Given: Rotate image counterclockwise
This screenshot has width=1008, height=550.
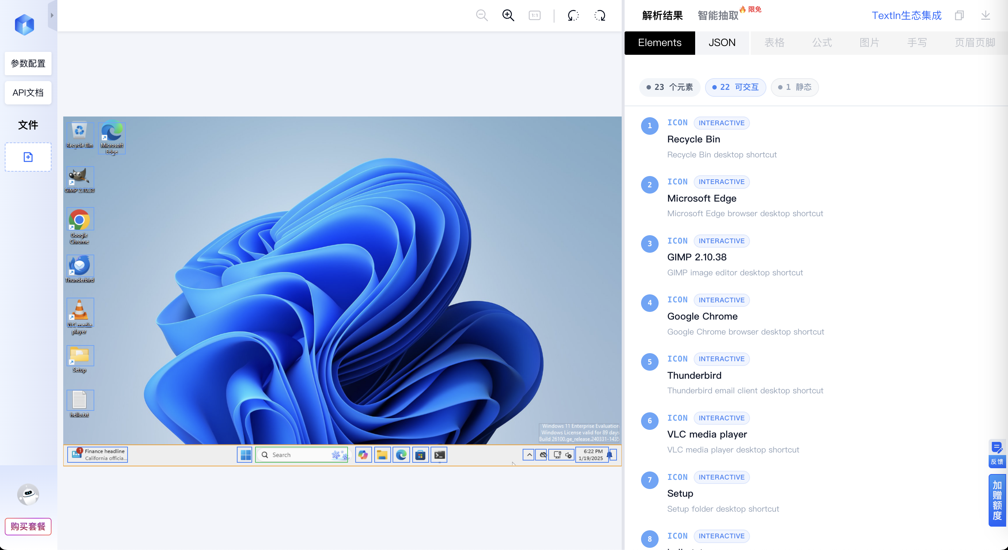Looking at the screenshot, I should (x=573, y=16).
